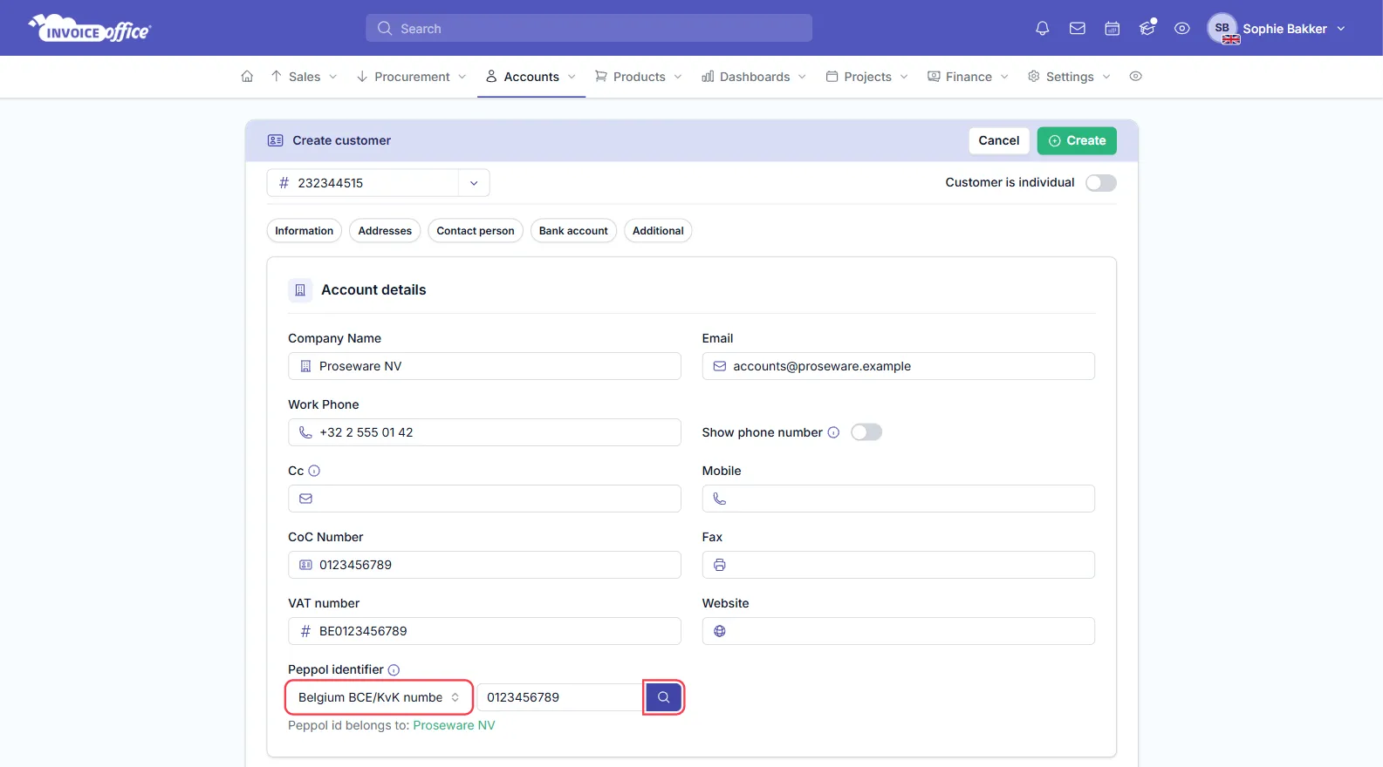Open the Sales menu
Image resolution: width=1383 pixels, height=767 pixels.
coord(304,77)
